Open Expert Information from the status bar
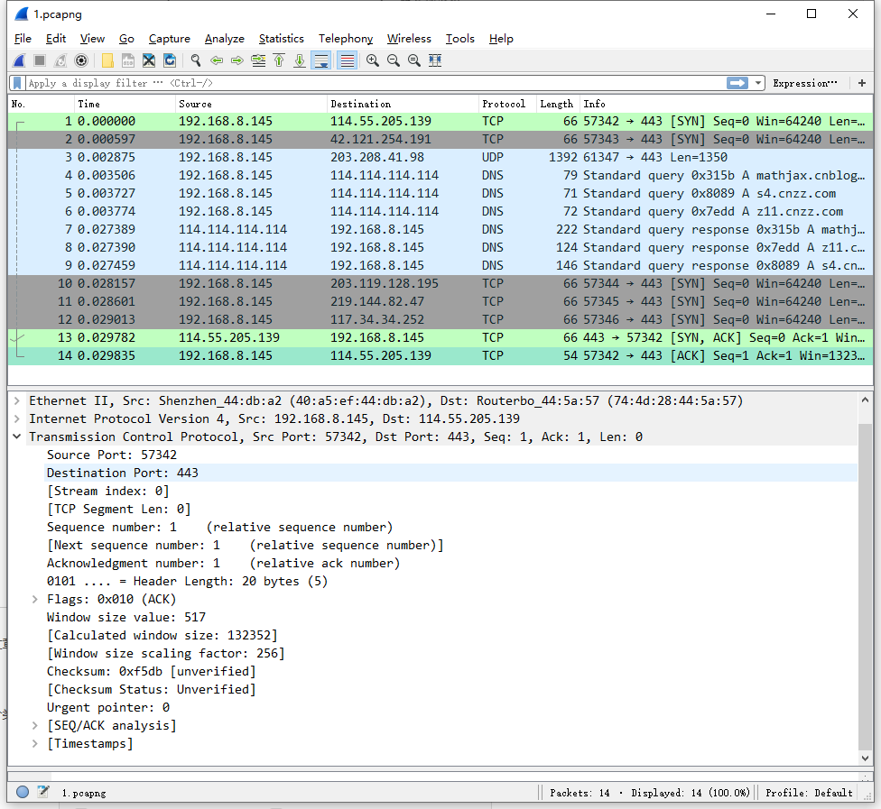 tap(23, 792)
